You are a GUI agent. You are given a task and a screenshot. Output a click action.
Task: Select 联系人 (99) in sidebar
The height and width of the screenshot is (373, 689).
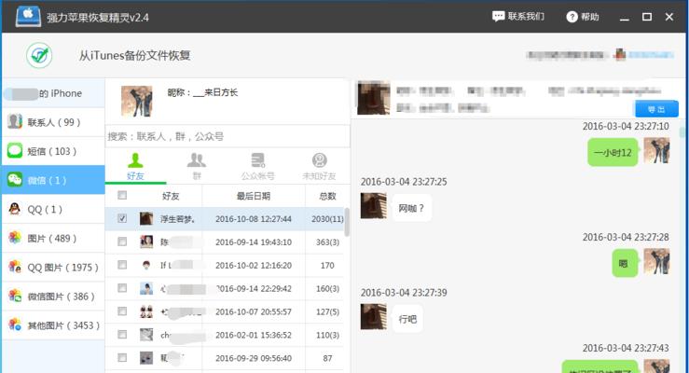point(53,122)
